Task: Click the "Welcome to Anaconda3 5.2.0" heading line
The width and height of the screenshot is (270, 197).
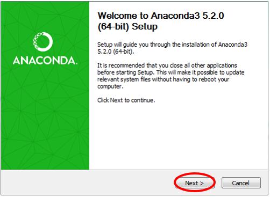Action: pos(161,16)
